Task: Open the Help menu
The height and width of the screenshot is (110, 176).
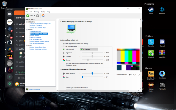Action: click(x=48, y=12)
